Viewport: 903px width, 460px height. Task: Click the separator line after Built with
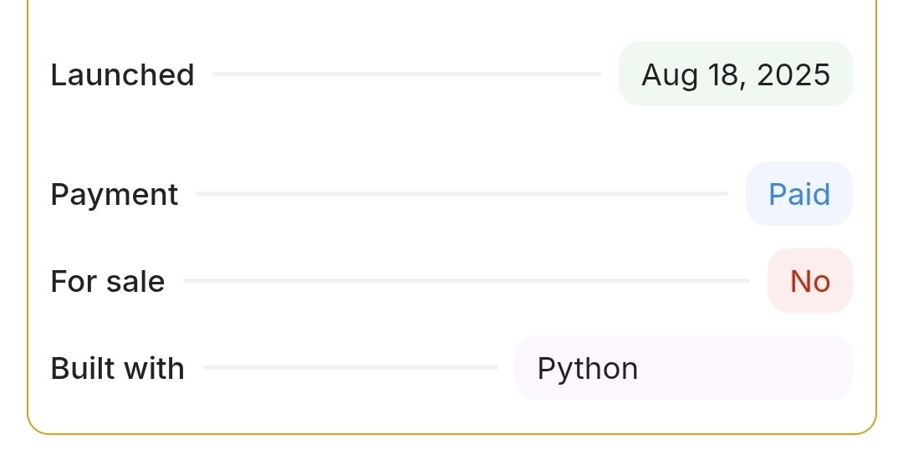(349, 368)
